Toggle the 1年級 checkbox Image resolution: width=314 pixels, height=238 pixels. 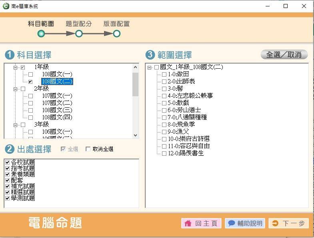23,67
